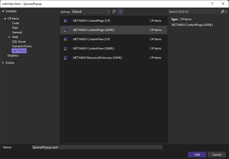229x159 pixels.
Task: Select the .NET MAUI category
Action: [x=19, y=51]
